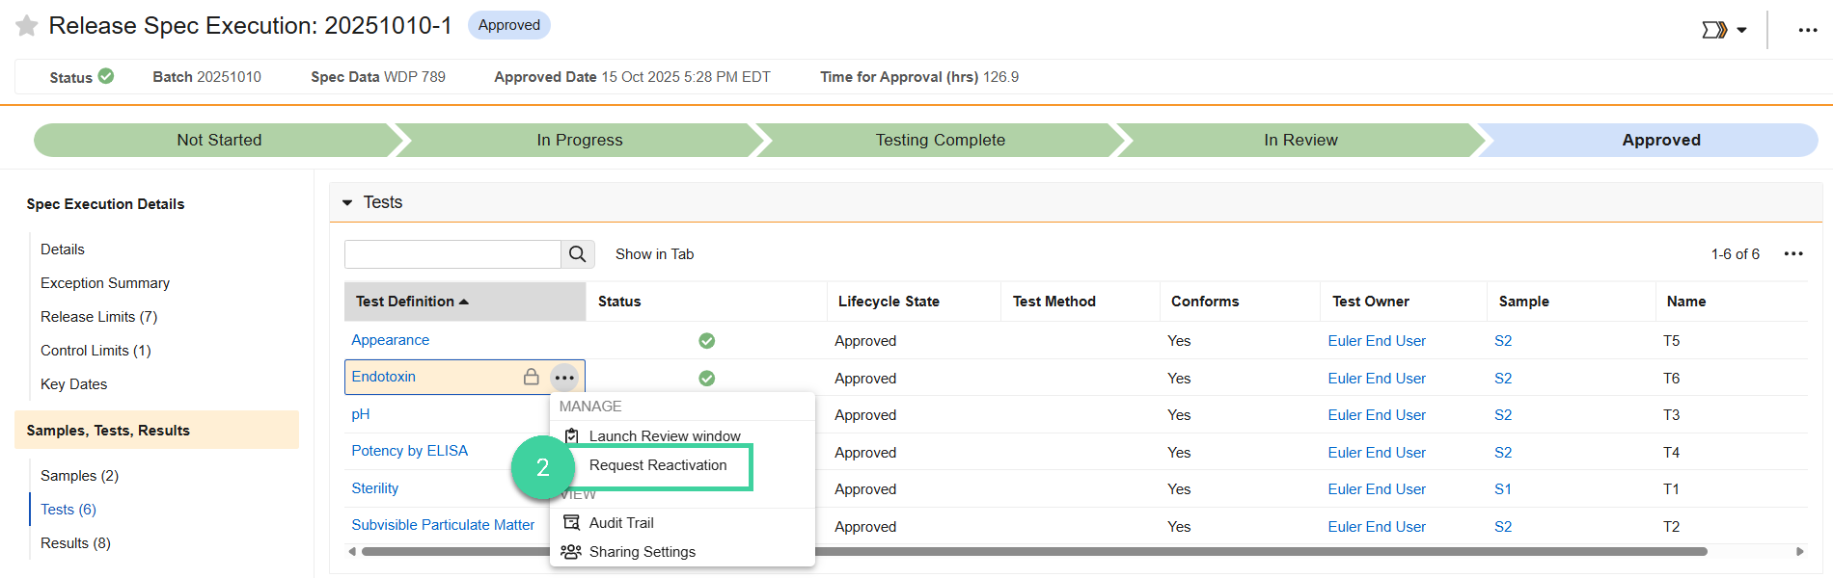Open Details in the sidebar
The height and width of the screenshot is (578, 1833).
(63, 250)
